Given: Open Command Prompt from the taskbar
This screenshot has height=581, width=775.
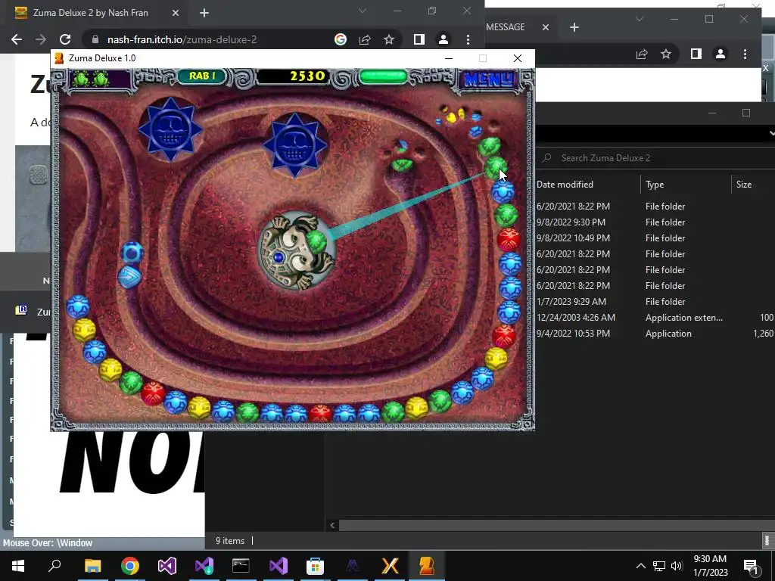Looking at the screenshot, I should (241, 566).
